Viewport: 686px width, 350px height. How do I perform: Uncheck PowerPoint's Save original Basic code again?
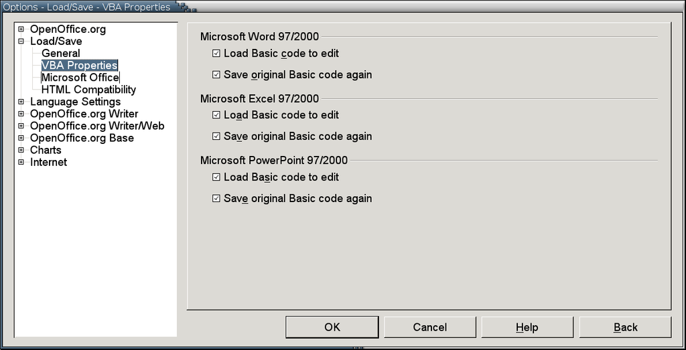point(216,199)
